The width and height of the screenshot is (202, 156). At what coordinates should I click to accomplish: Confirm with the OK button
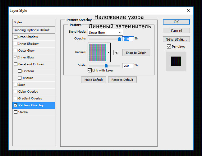tap(176, 22)
